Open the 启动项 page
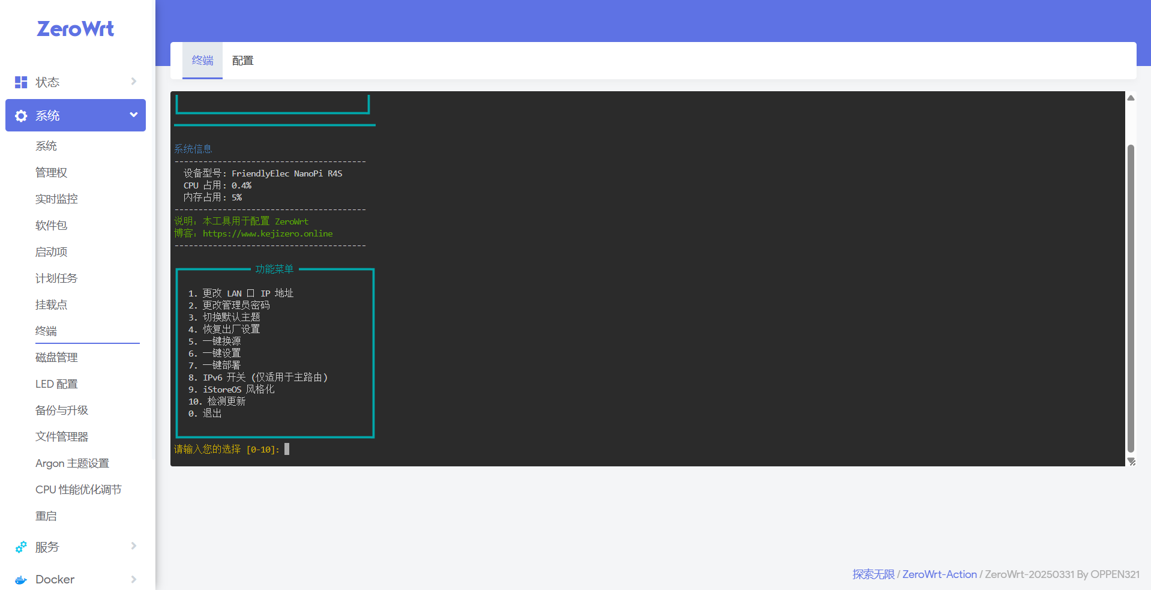Viewport: 1151px width, 590px height. pos(51,251)
